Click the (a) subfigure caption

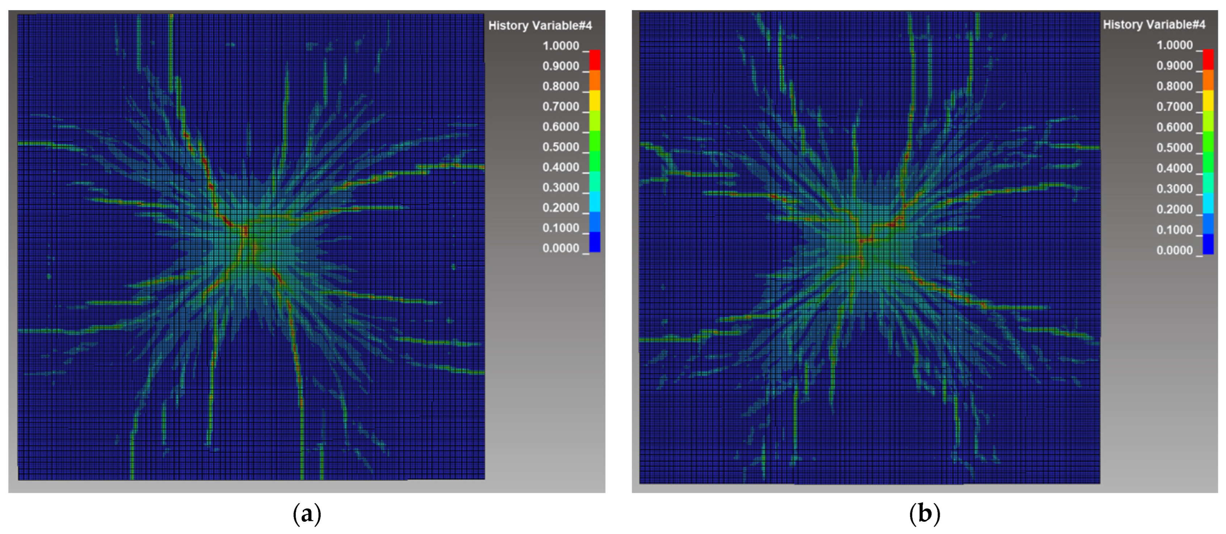point(307,514)
